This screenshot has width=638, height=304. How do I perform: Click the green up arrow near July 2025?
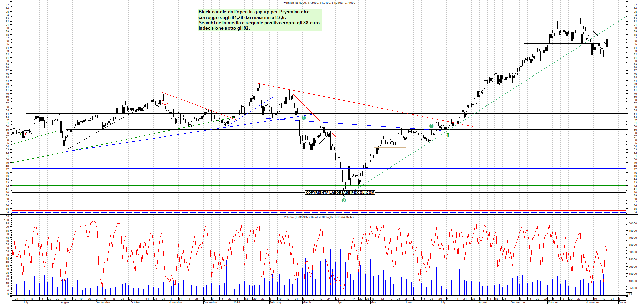pyautogui.click(x=448, y=135)
